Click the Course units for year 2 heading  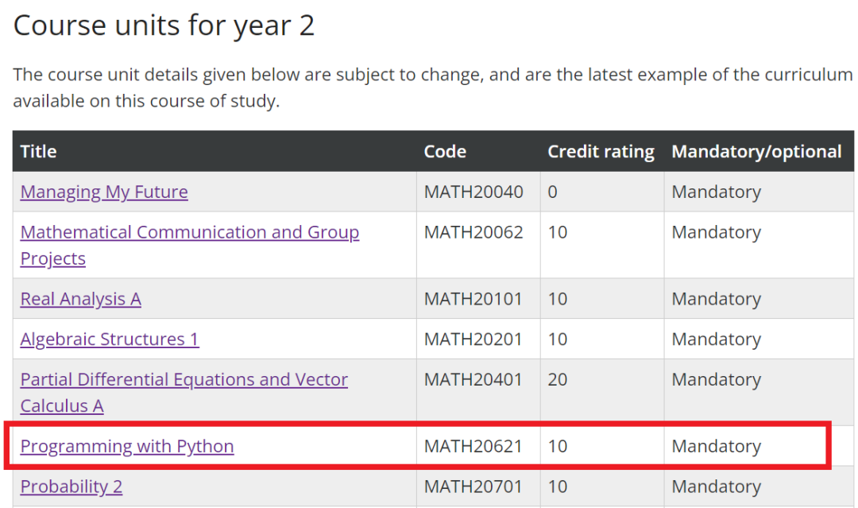pos(164,25)
